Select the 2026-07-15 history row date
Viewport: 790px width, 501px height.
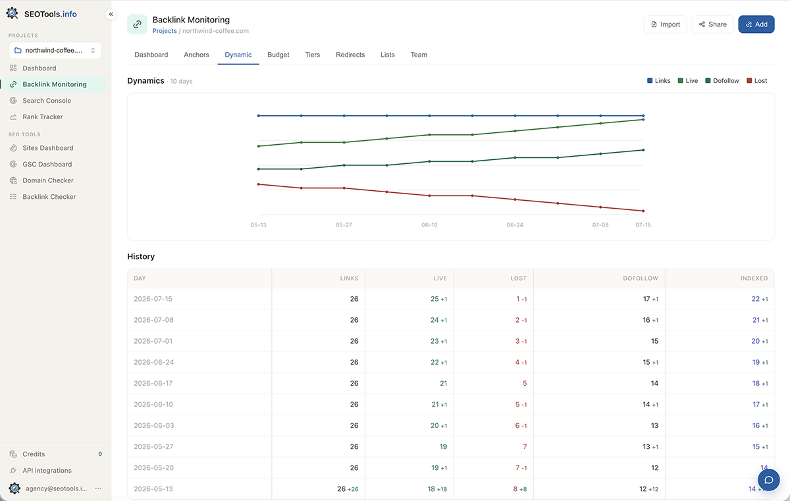click(153, 299)
